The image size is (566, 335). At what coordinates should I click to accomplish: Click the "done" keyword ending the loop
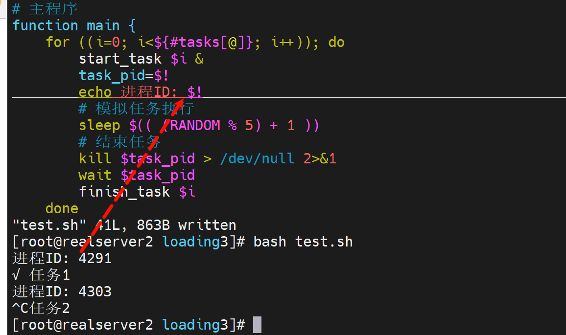pyautogui.click(x=62, y=208)
